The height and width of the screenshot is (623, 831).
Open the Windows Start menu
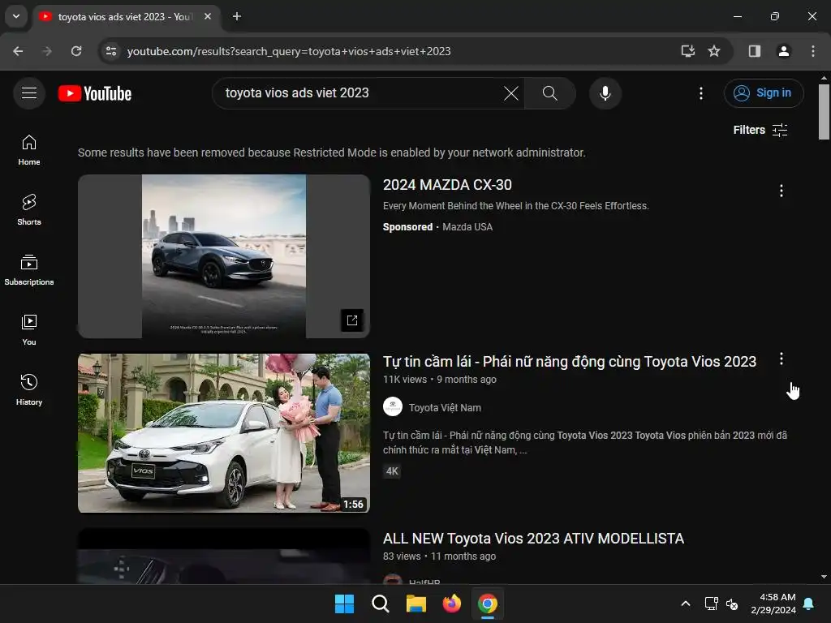tap(344, 604)
